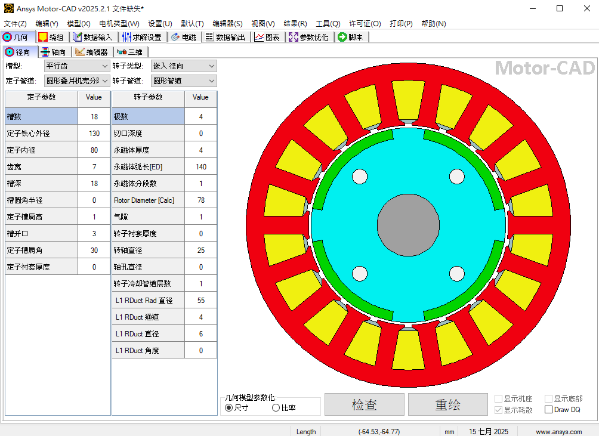The image size is (599, 436).
Task: Switch to the 脚本 script tab
Action: 351,37
